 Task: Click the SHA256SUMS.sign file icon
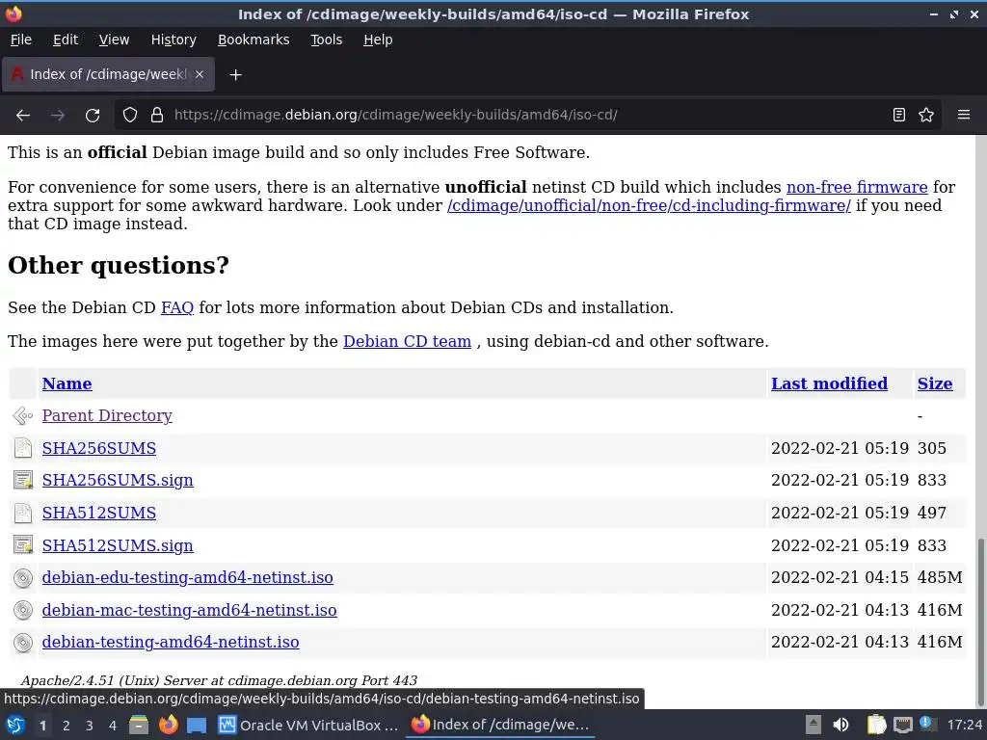pos(23,480)
